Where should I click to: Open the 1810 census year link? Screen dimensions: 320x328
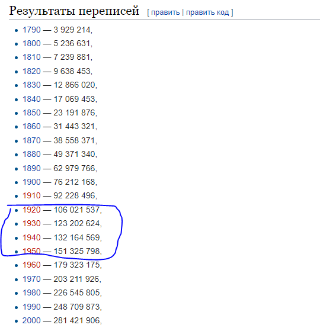pyautogui.click(x=31, y=57)
